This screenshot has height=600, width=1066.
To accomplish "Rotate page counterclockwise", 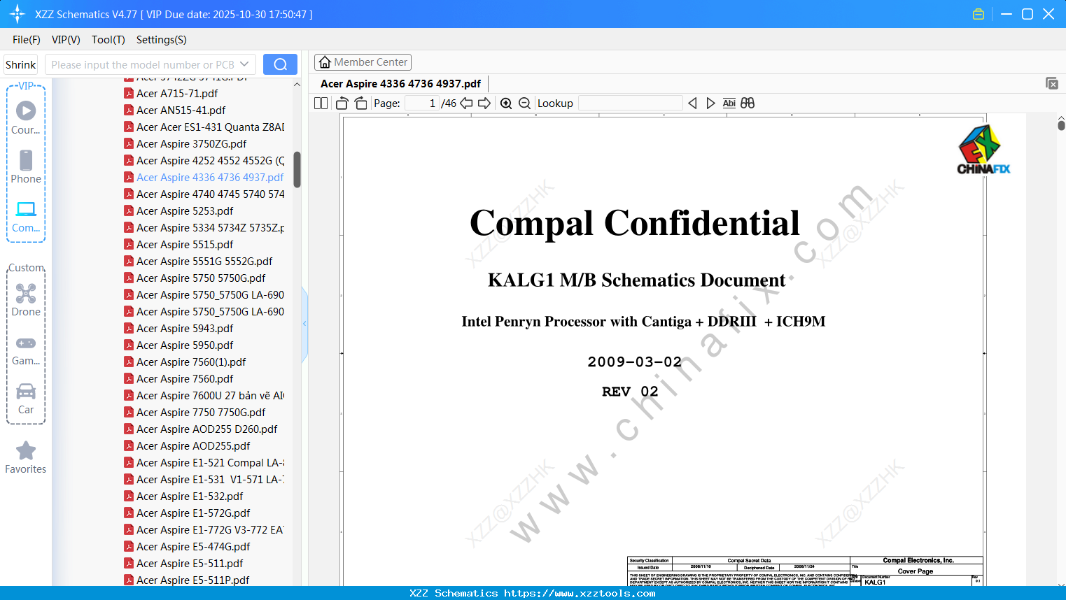I will point(342,103).
